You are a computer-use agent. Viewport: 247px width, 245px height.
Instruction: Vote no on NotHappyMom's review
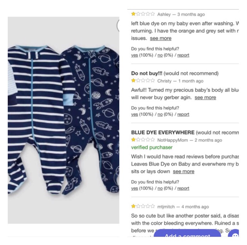coord(160,188)
